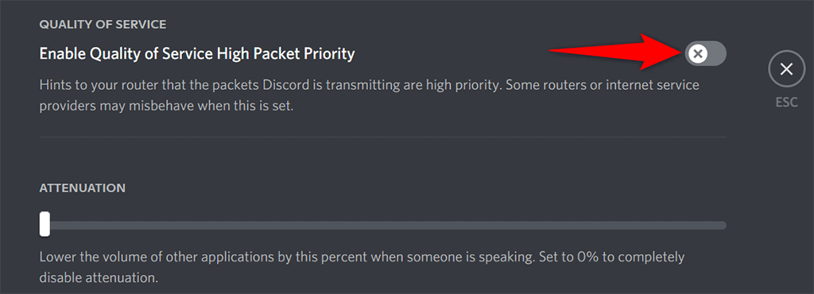Image resolution: width=814 pixels, height=294 pixels.
Task: Click the Attenuation track one quarter along
Action: tap(211, 225)
